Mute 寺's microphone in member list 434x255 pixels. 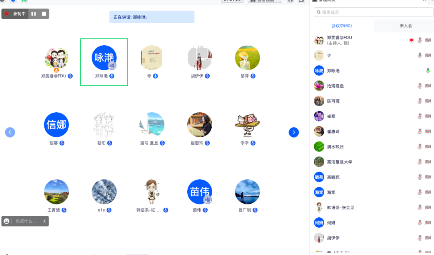pos(420,55)
